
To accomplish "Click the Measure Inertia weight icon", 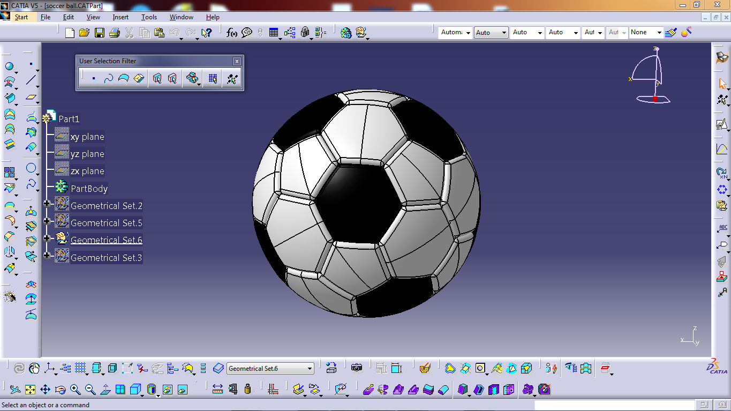I will tap(247, 390).
